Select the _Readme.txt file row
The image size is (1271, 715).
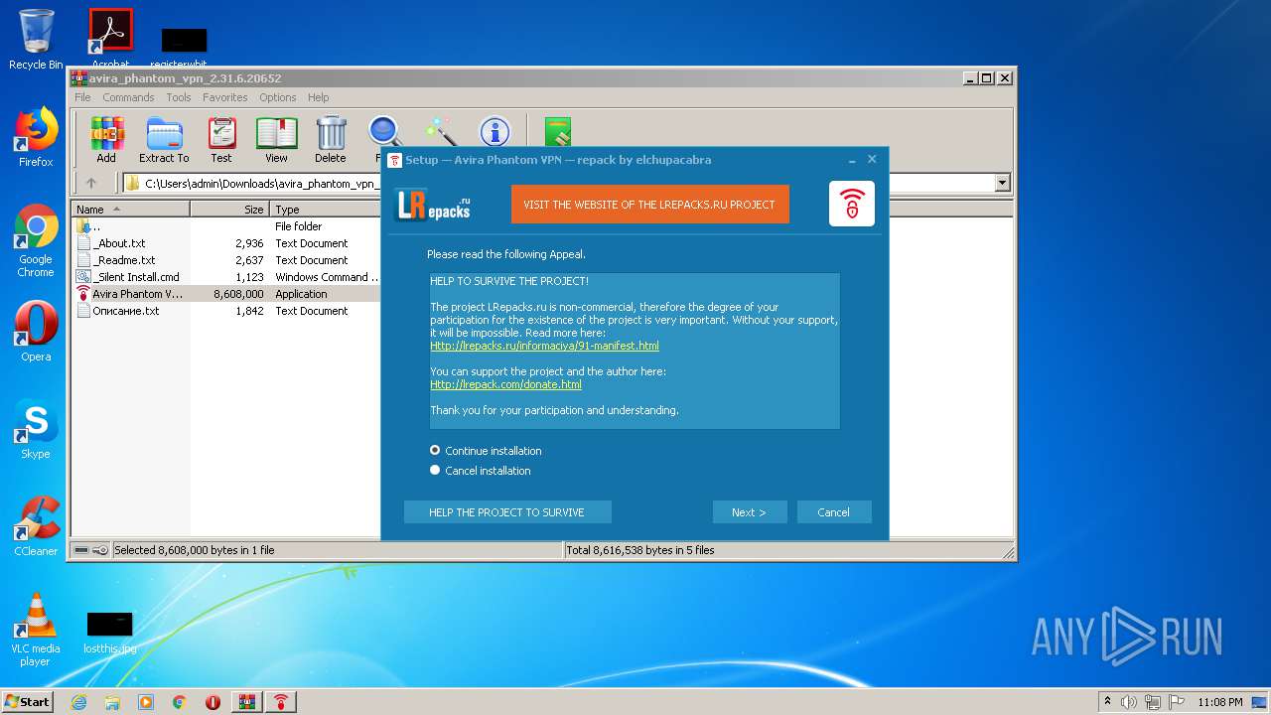pyautogui.click(x=226, y=260)
